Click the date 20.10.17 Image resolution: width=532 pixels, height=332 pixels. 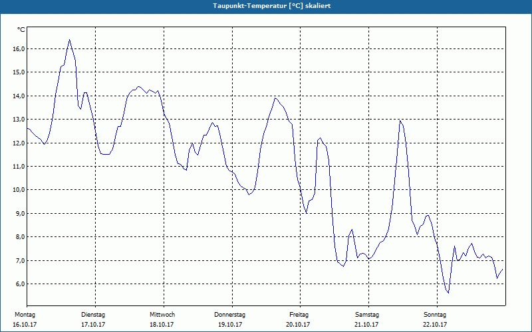298,325
